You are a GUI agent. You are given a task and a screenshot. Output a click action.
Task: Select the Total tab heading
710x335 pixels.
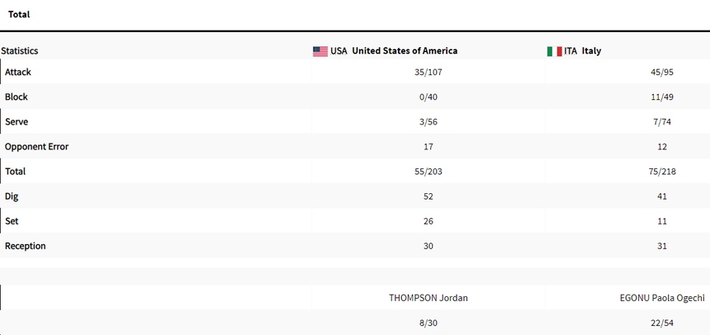(x=19, y=14)
